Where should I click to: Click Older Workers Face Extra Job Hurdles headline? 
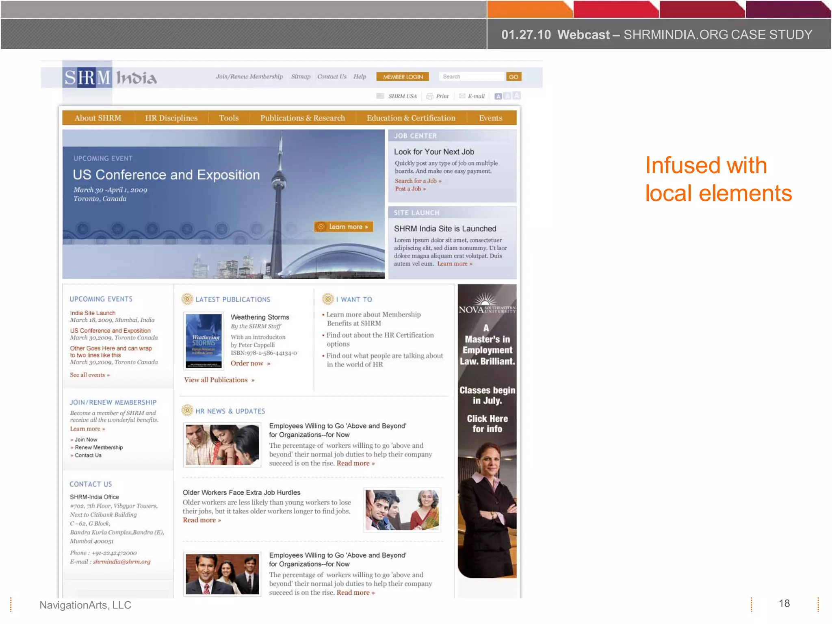242,492
